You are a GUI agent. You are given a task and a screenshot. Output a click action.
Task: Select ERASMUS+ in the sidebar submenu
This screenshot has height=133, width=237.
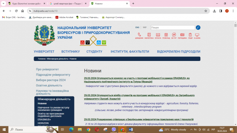(44, 119)
